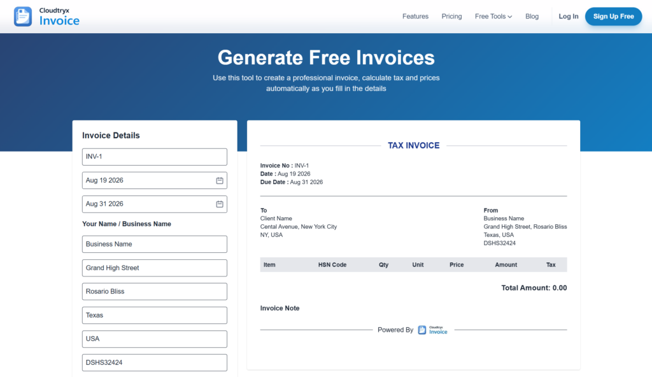Screen dimensions: 652x377
Task: Click the Tax column header
Action: tap(551, 265)
